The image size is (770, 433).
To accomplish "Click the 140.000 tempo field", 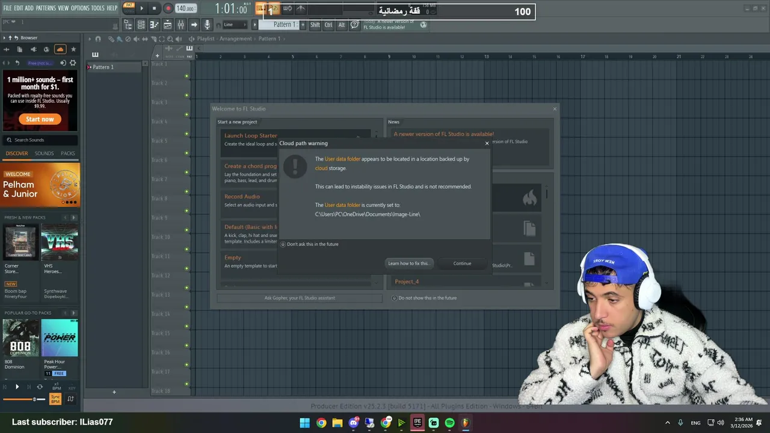I will coord(185,8).
